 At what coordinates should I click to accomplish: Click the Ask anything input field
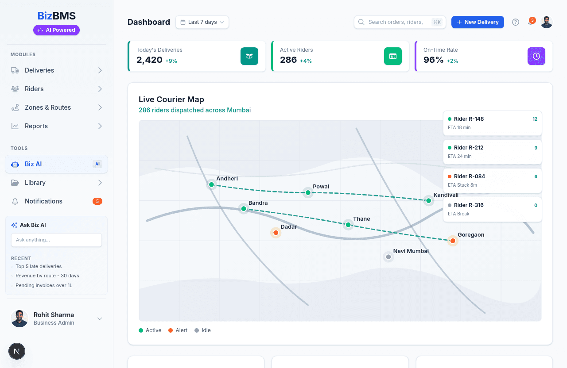pos(56,240)
